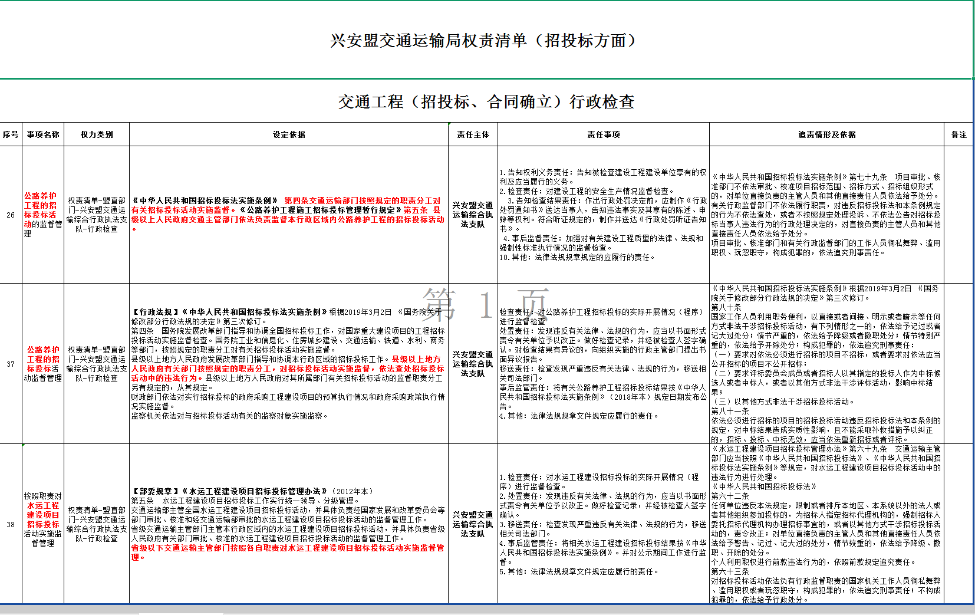Select the 设定依据 header cell
The image size is (975, 615).
[289, 134]
